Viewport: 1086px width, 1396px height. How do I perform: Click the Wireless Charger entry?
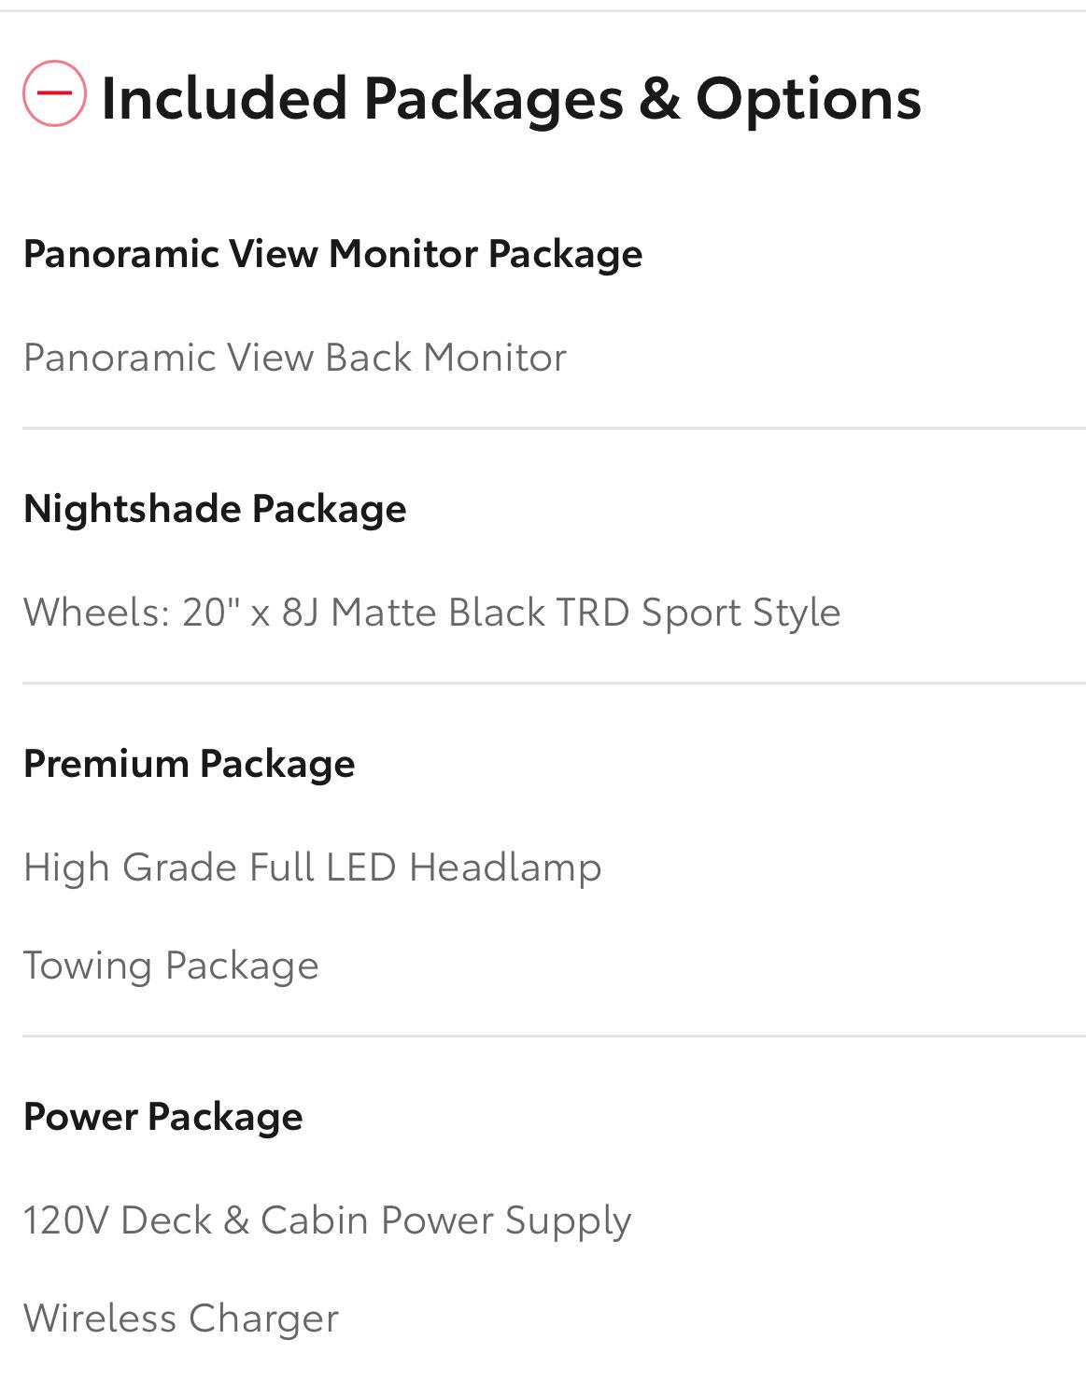(182, 1317)
